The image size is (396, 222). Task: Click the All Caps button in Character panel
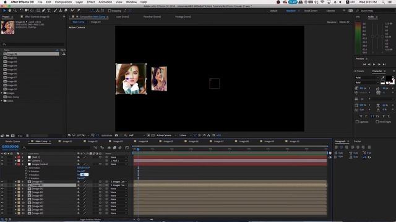(x=372, y=117)
